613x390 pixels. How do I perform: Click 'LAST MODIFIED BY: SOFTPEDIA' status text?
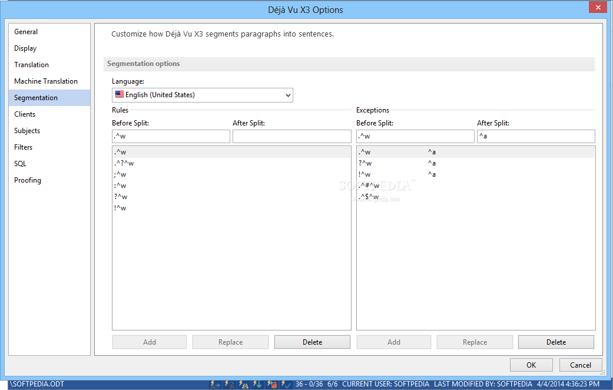pos(483,384)
